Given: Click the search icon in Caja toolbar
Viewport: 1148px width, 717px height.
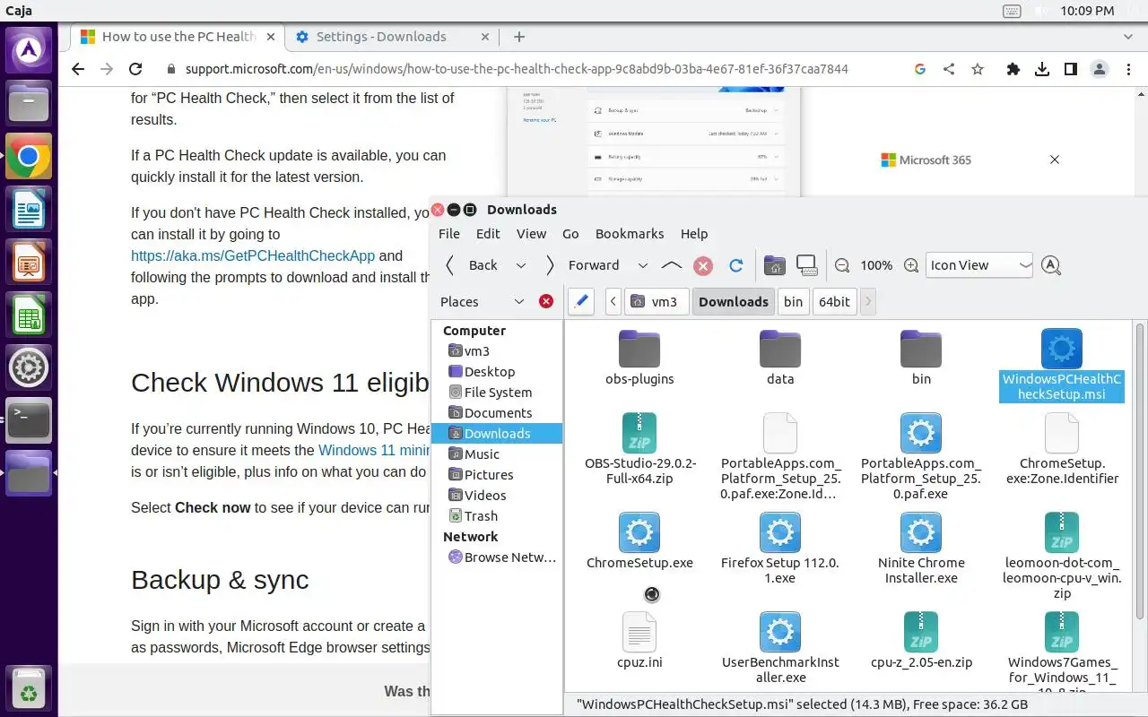Looking at the screenshot, I should (1051, 265).
